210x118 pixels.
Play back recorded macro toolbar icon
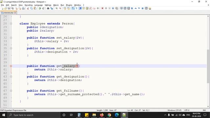point(109,8)
